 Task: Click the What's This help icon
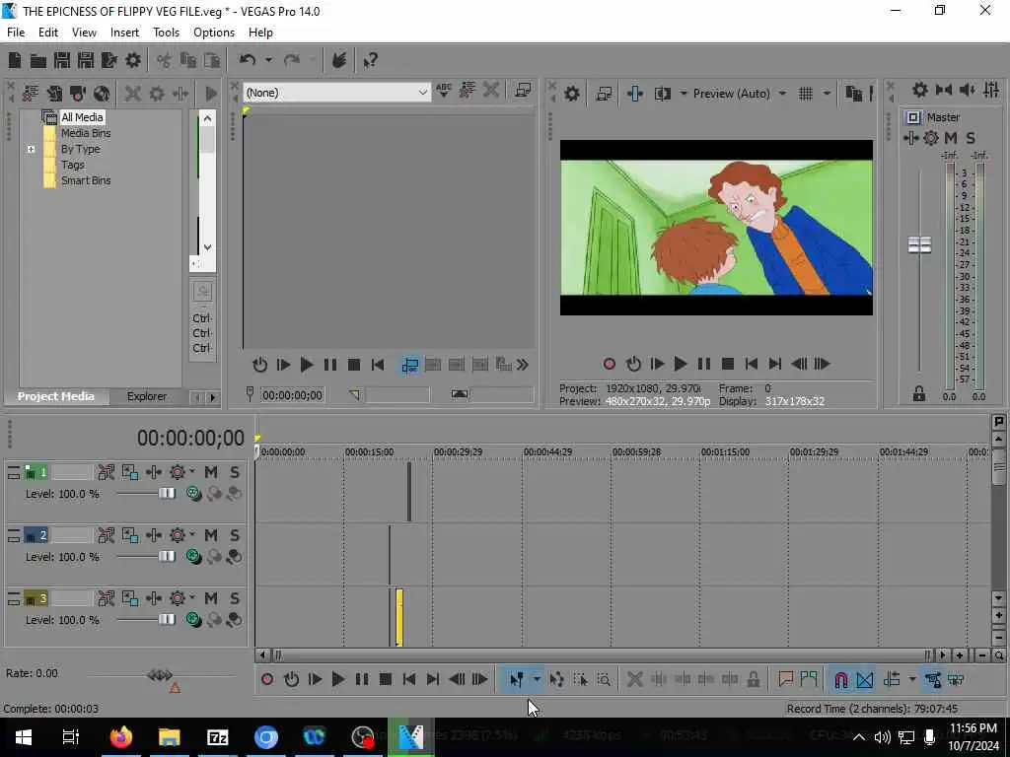(x=371, y=60)
